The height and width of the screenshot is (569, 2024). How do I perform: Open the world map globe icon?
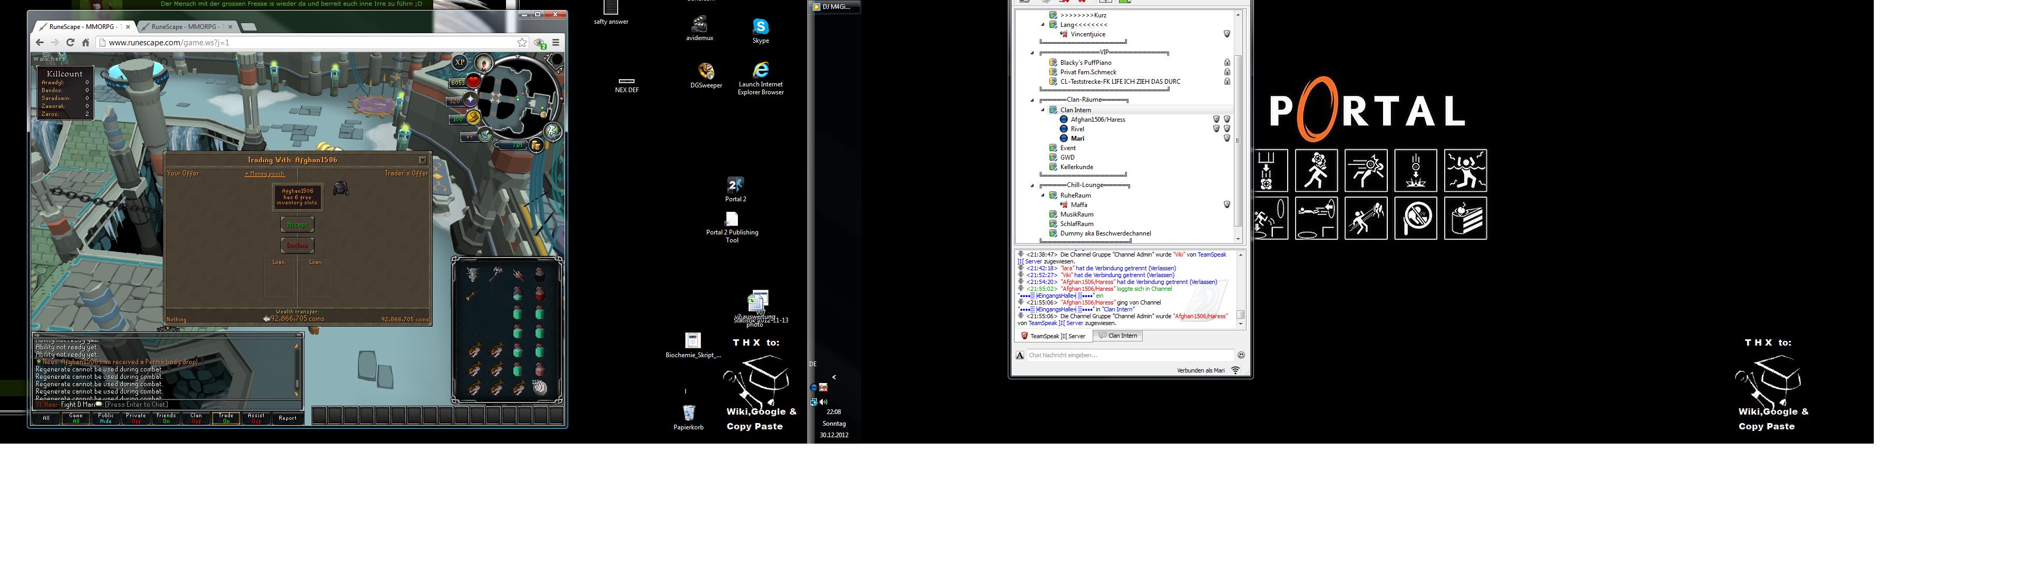[553, 131]
